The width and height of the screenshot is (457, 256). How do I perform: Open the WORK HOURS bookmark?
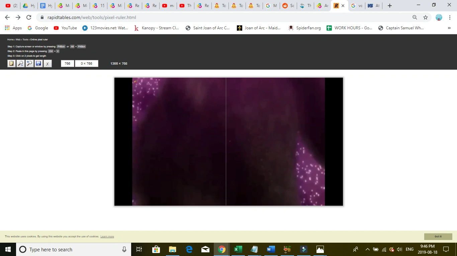350,28
